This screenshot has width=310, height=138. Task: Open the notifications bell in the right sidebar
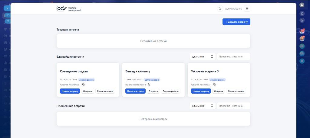pyautogui.click(x=302, y=13)
